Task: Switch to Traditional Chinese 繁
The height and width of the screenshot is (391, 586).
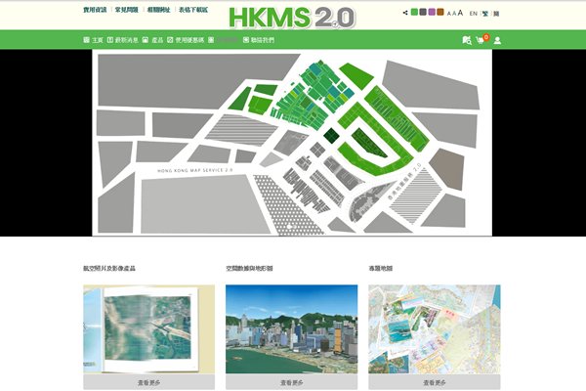Action: 485,14
